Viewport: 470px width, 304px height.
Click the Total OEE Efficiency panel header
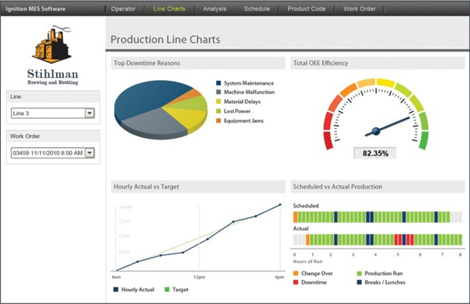[x=378, y=63]
